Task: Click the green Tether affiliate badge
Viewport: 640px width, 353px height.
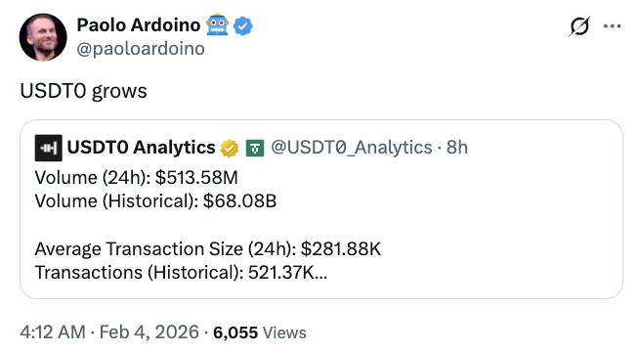Action: 255,148
